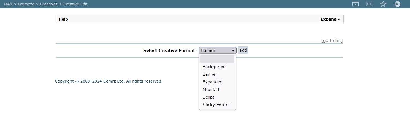
Task: Select Expanded creative format option
Action: click(x=213, y=82)
